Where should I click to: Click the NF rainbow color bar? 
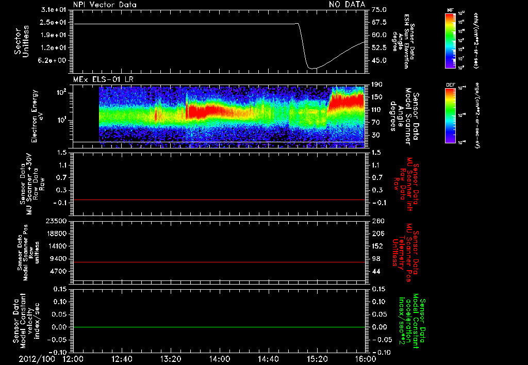(x=450, y=40)
